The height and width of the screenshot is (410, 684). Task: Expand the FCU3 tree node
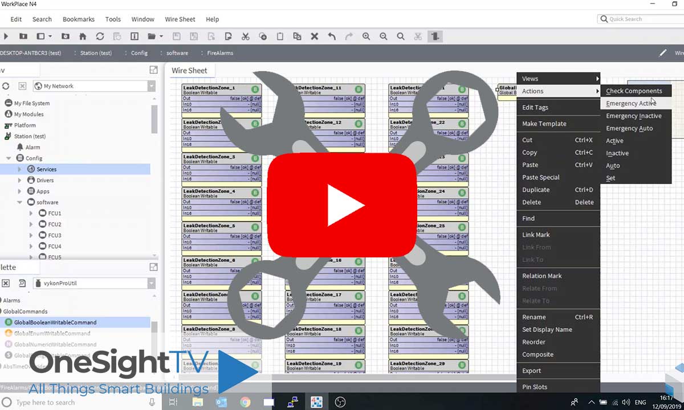click(31, 235)
